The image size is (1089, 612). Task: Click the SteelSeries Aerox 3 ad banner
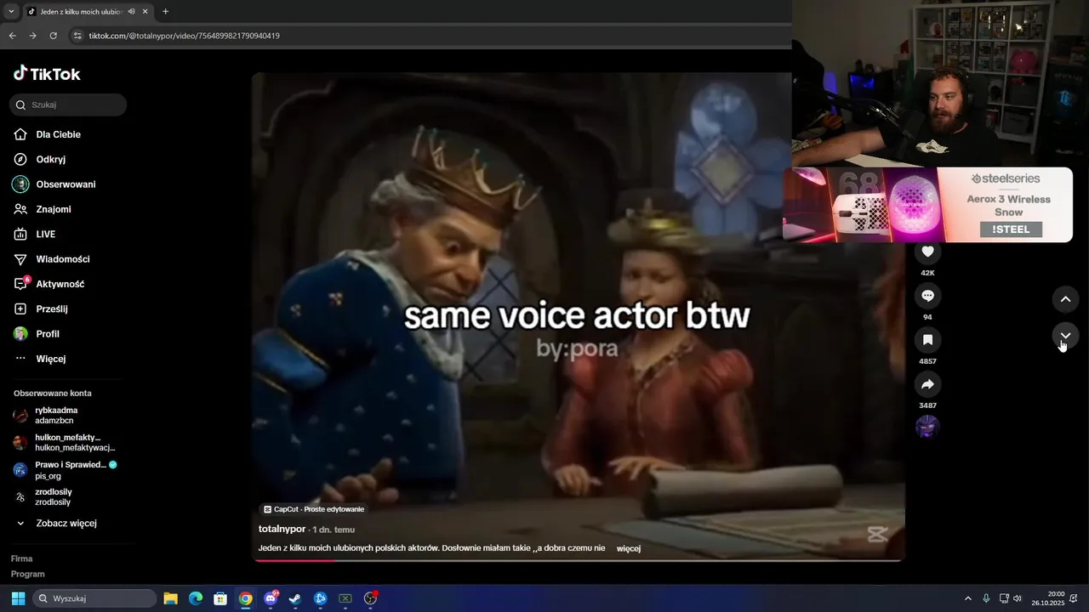pos(927,205)
